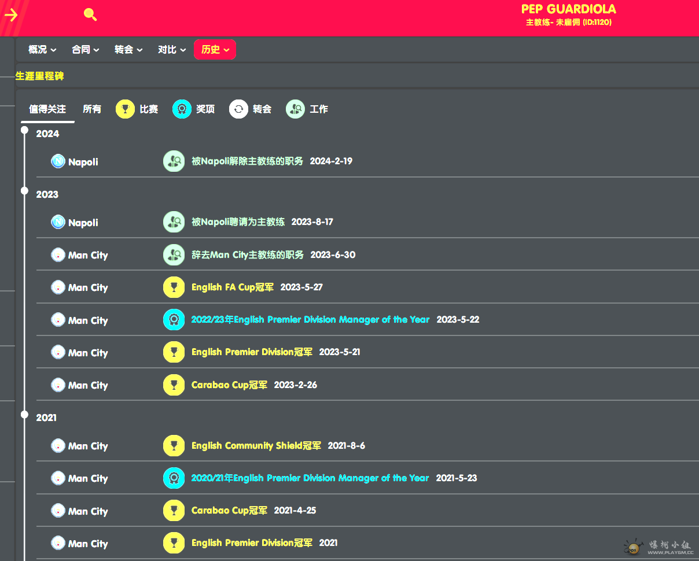
Task: Click trophy icon beside 2023-2-26 Carabao Cup冠军
Action: (x=174, y=385)
